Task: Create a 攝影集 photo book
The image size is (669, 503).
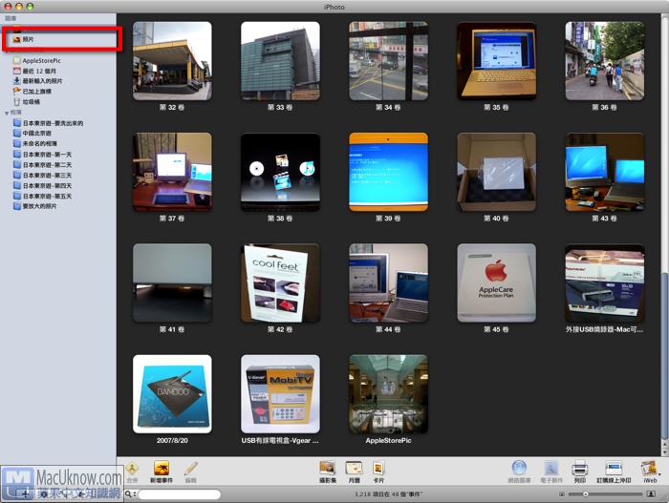Action: 328,469
